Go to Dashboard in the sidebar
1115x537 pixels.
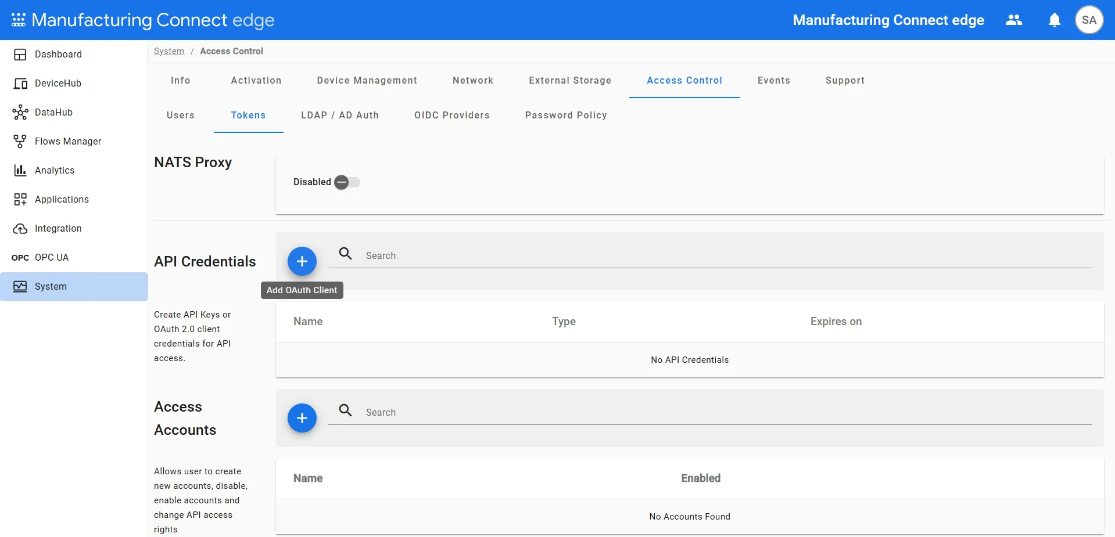coord(74,55)
